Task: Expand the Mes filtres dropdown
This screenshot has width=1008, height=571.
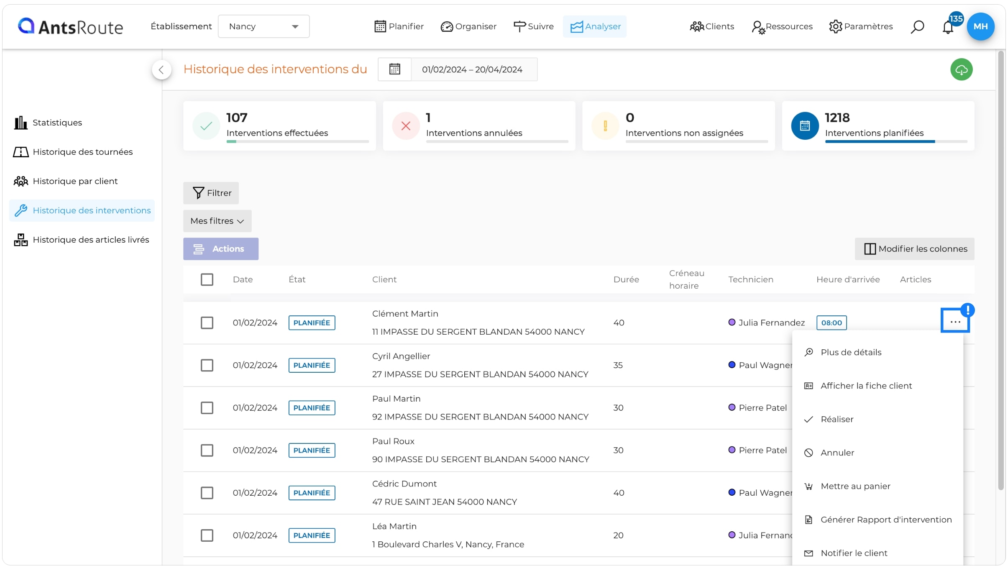Action: pyautogui.click(x=217, y=221)
